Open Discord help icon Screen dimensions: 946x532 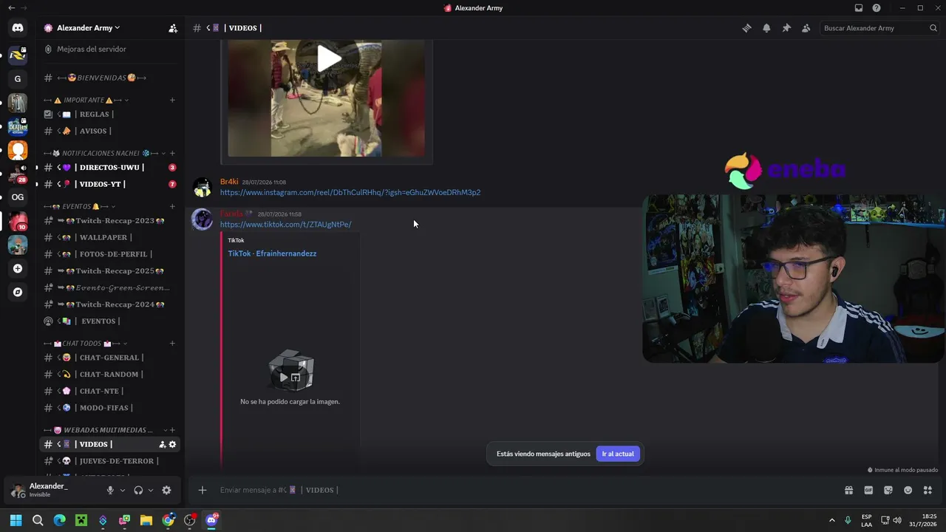pyautogui.click(x=877, y=8)
